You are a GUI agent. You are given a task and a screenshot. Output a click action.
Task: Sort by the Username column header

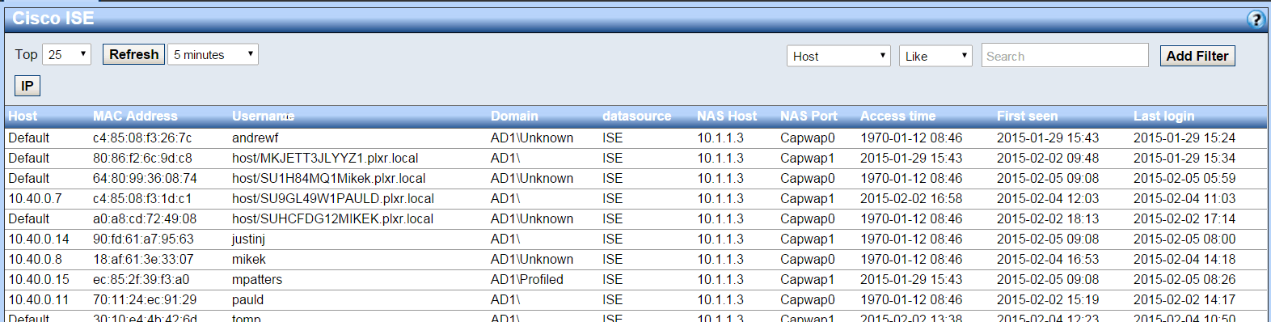click(x=263, y=116)
